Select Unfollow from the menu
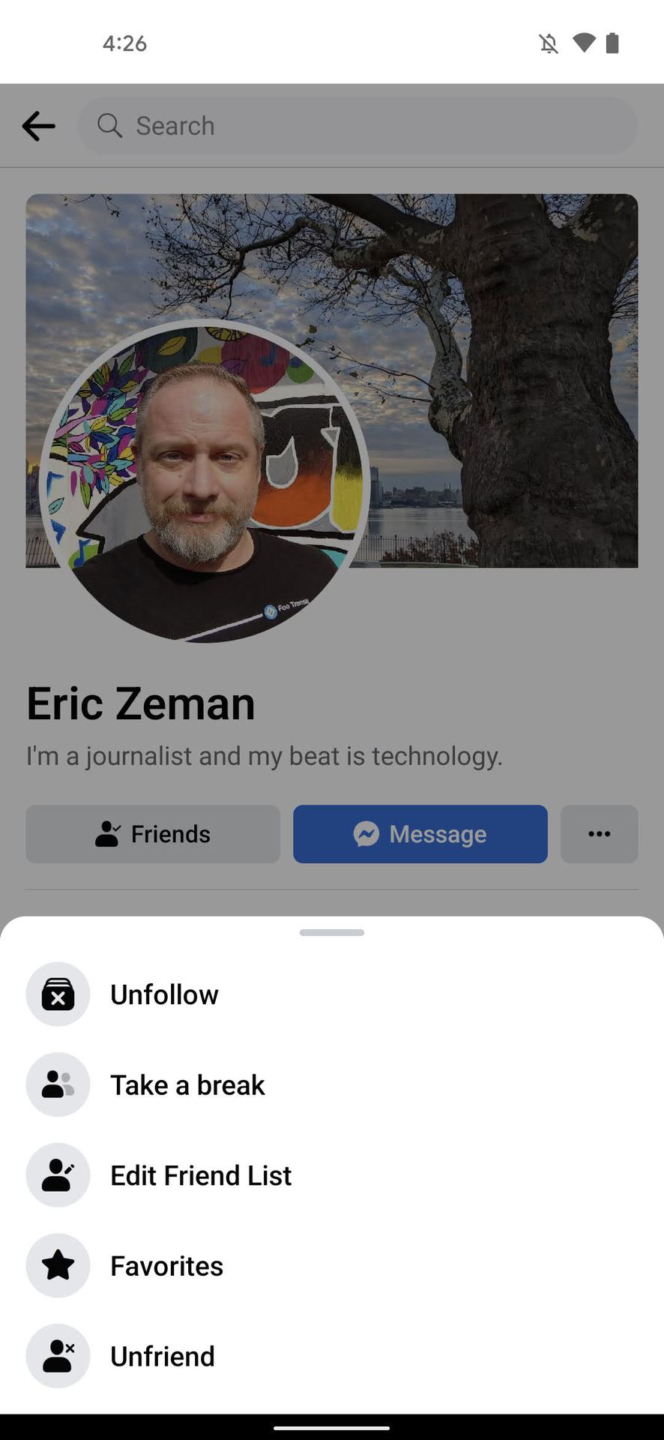 point(332,994)
